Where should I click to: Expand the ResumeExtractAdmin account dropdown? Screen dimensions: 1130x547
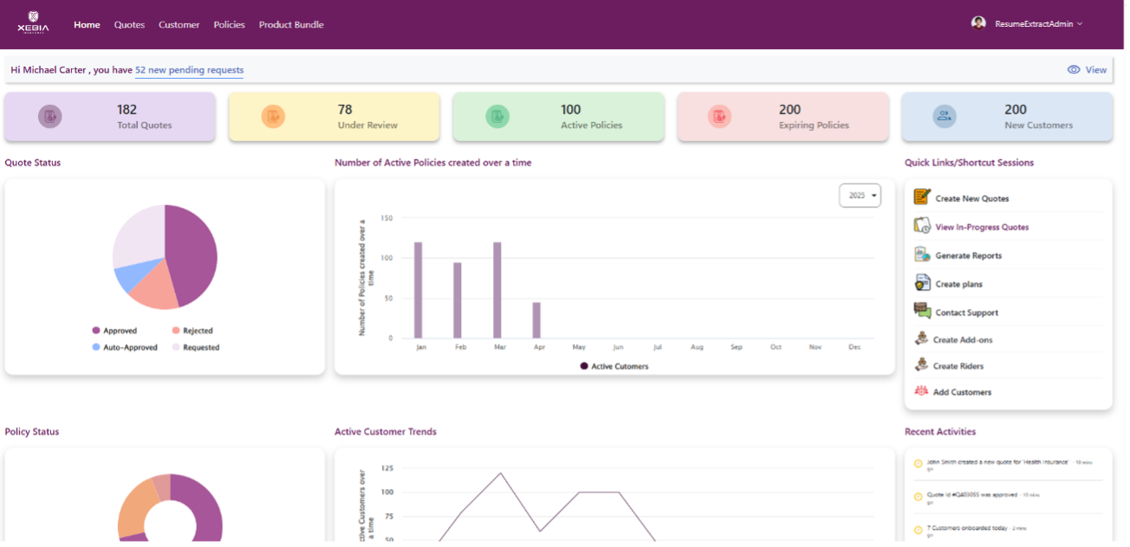click(1038, 24)
